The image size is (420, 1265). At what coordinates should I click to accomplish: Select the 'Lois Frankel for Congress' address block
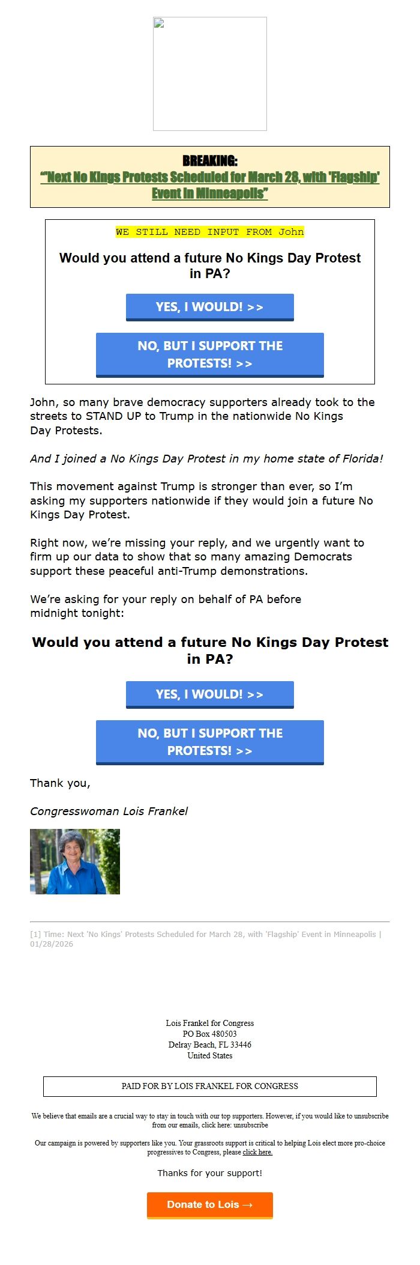(x=209, y=1039)
